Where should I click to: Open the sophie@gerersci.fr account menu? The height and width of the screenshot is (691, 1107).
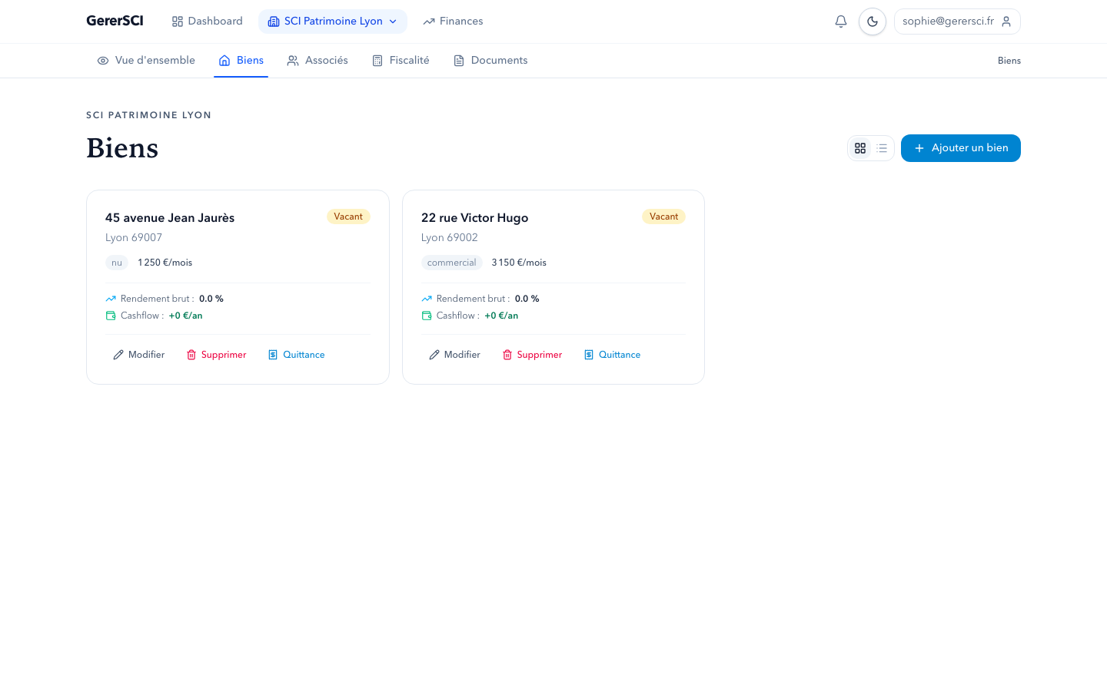(x=956, y=21)
